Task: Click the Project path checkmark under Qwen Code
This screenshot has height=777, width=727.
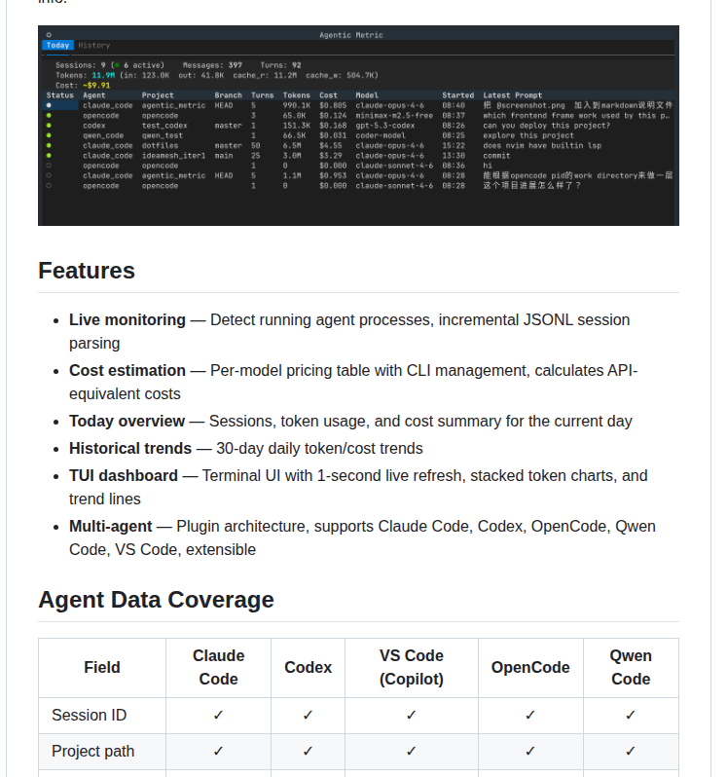Action: point(631,752)
